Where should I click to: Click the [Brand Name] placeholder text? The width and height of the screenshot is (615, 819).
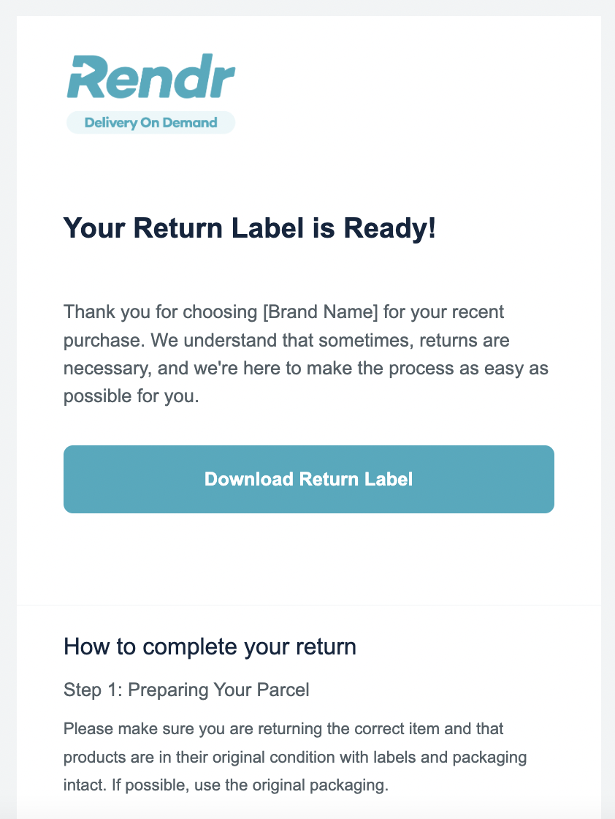tap(320, 312)
